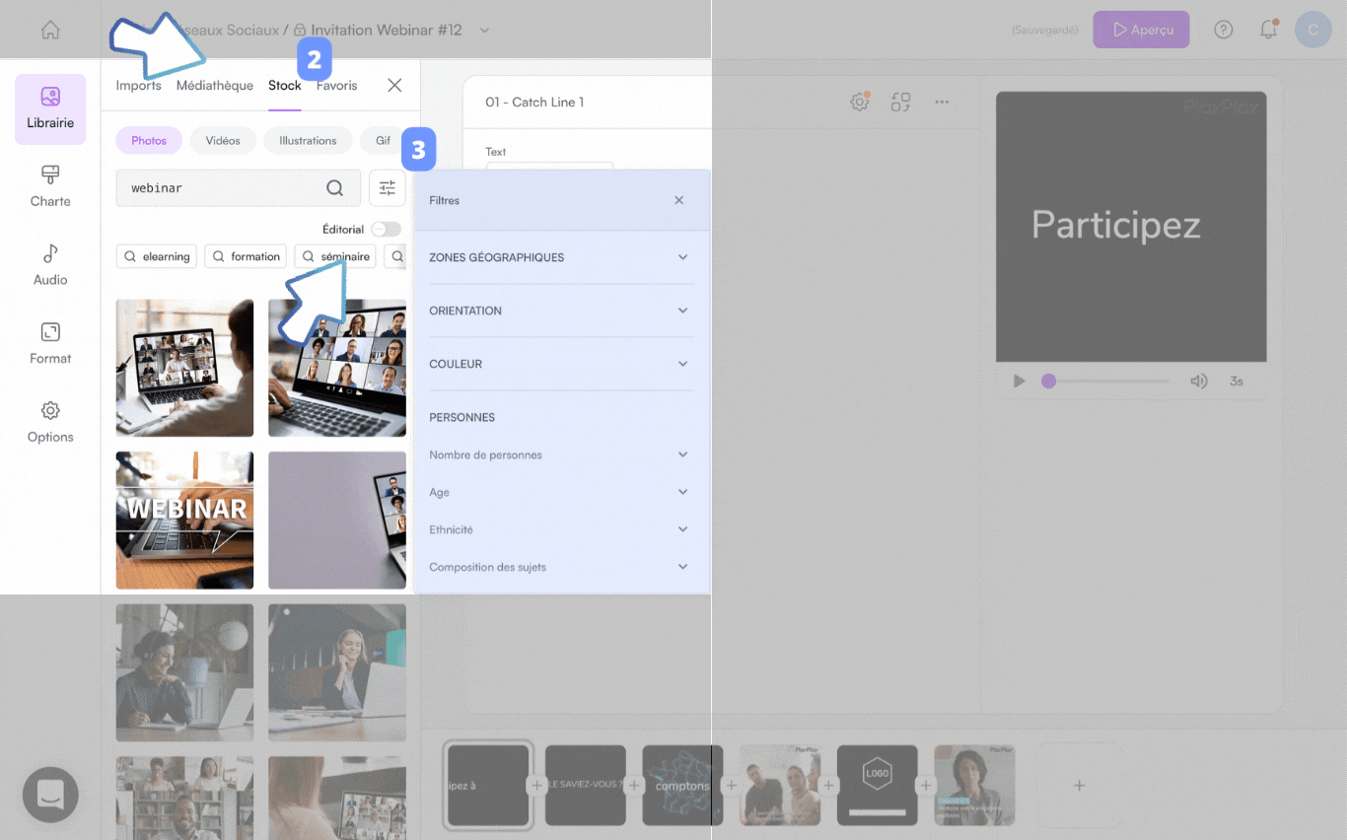
Task: Open the Format sidebar panel
Action: click(50, 343)
